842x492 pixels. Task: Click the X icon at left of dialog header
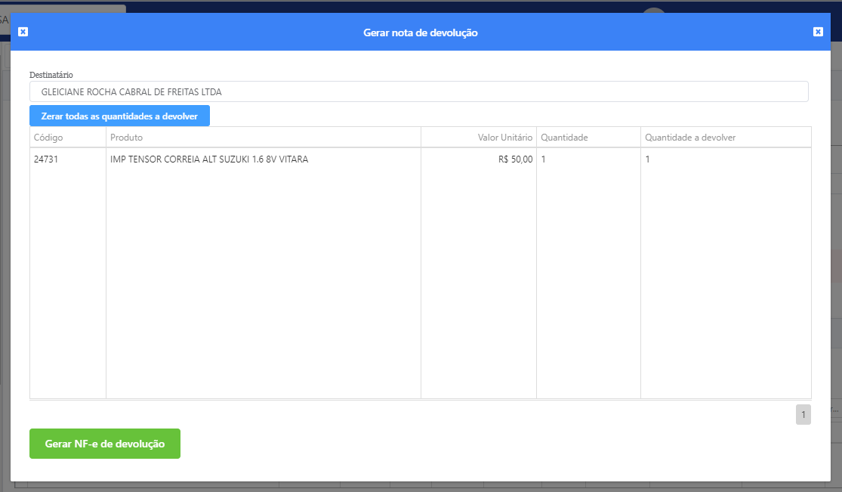(x=23, y=32)
